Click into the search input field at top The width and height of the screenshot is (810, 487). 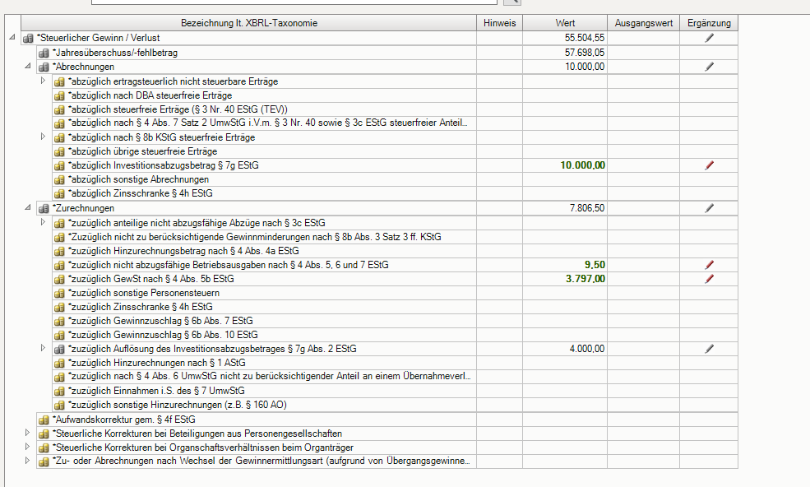(x=294, y=2)
